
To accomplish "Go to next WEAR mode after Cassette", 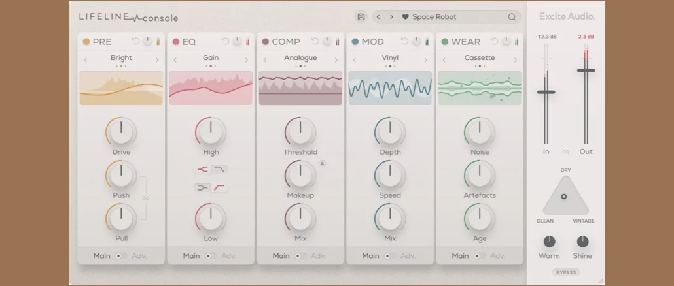I will coord(516,60).
